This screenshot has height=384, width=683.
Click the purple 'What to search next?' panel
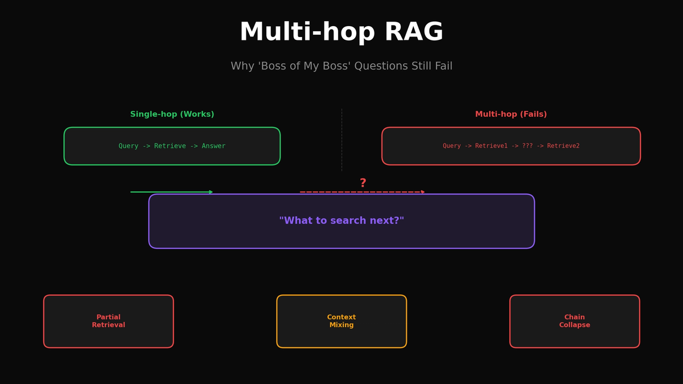[x=341, y=221]
